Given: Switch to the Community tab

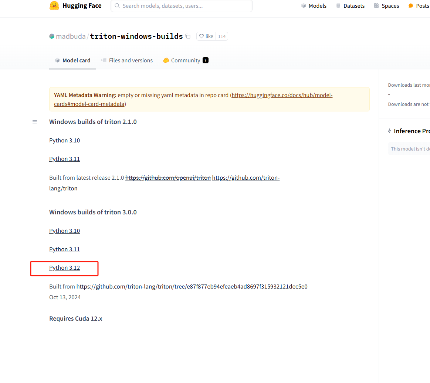Looking at the screenshot, I should tap(186, 61).
